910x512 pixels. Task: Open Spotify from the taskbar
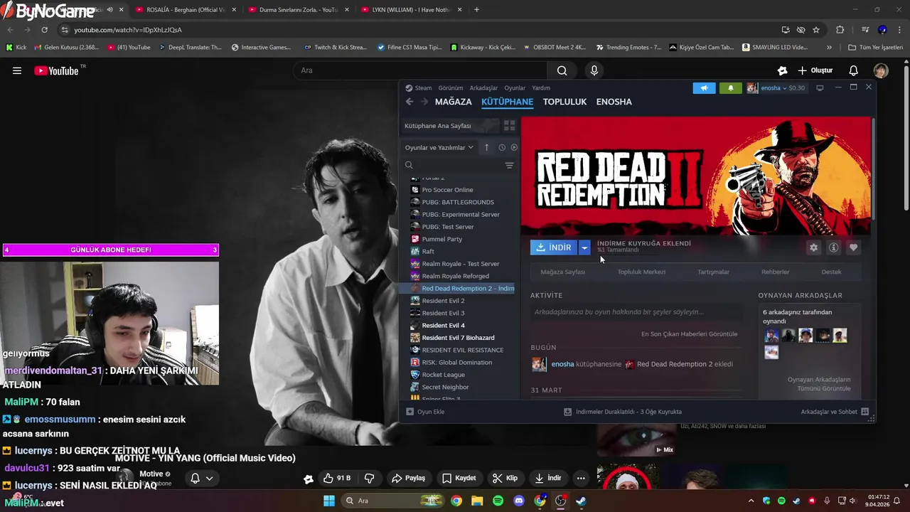coord(498,501)
